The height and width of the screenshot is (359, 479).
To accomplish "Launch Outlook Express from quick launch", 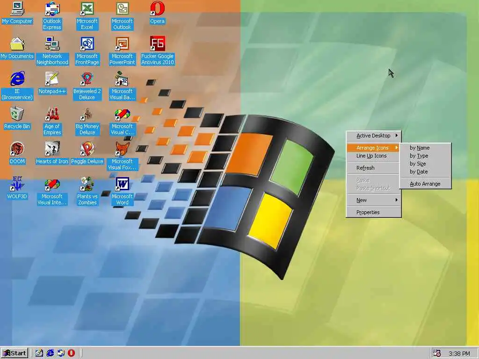I will point(61,353).
